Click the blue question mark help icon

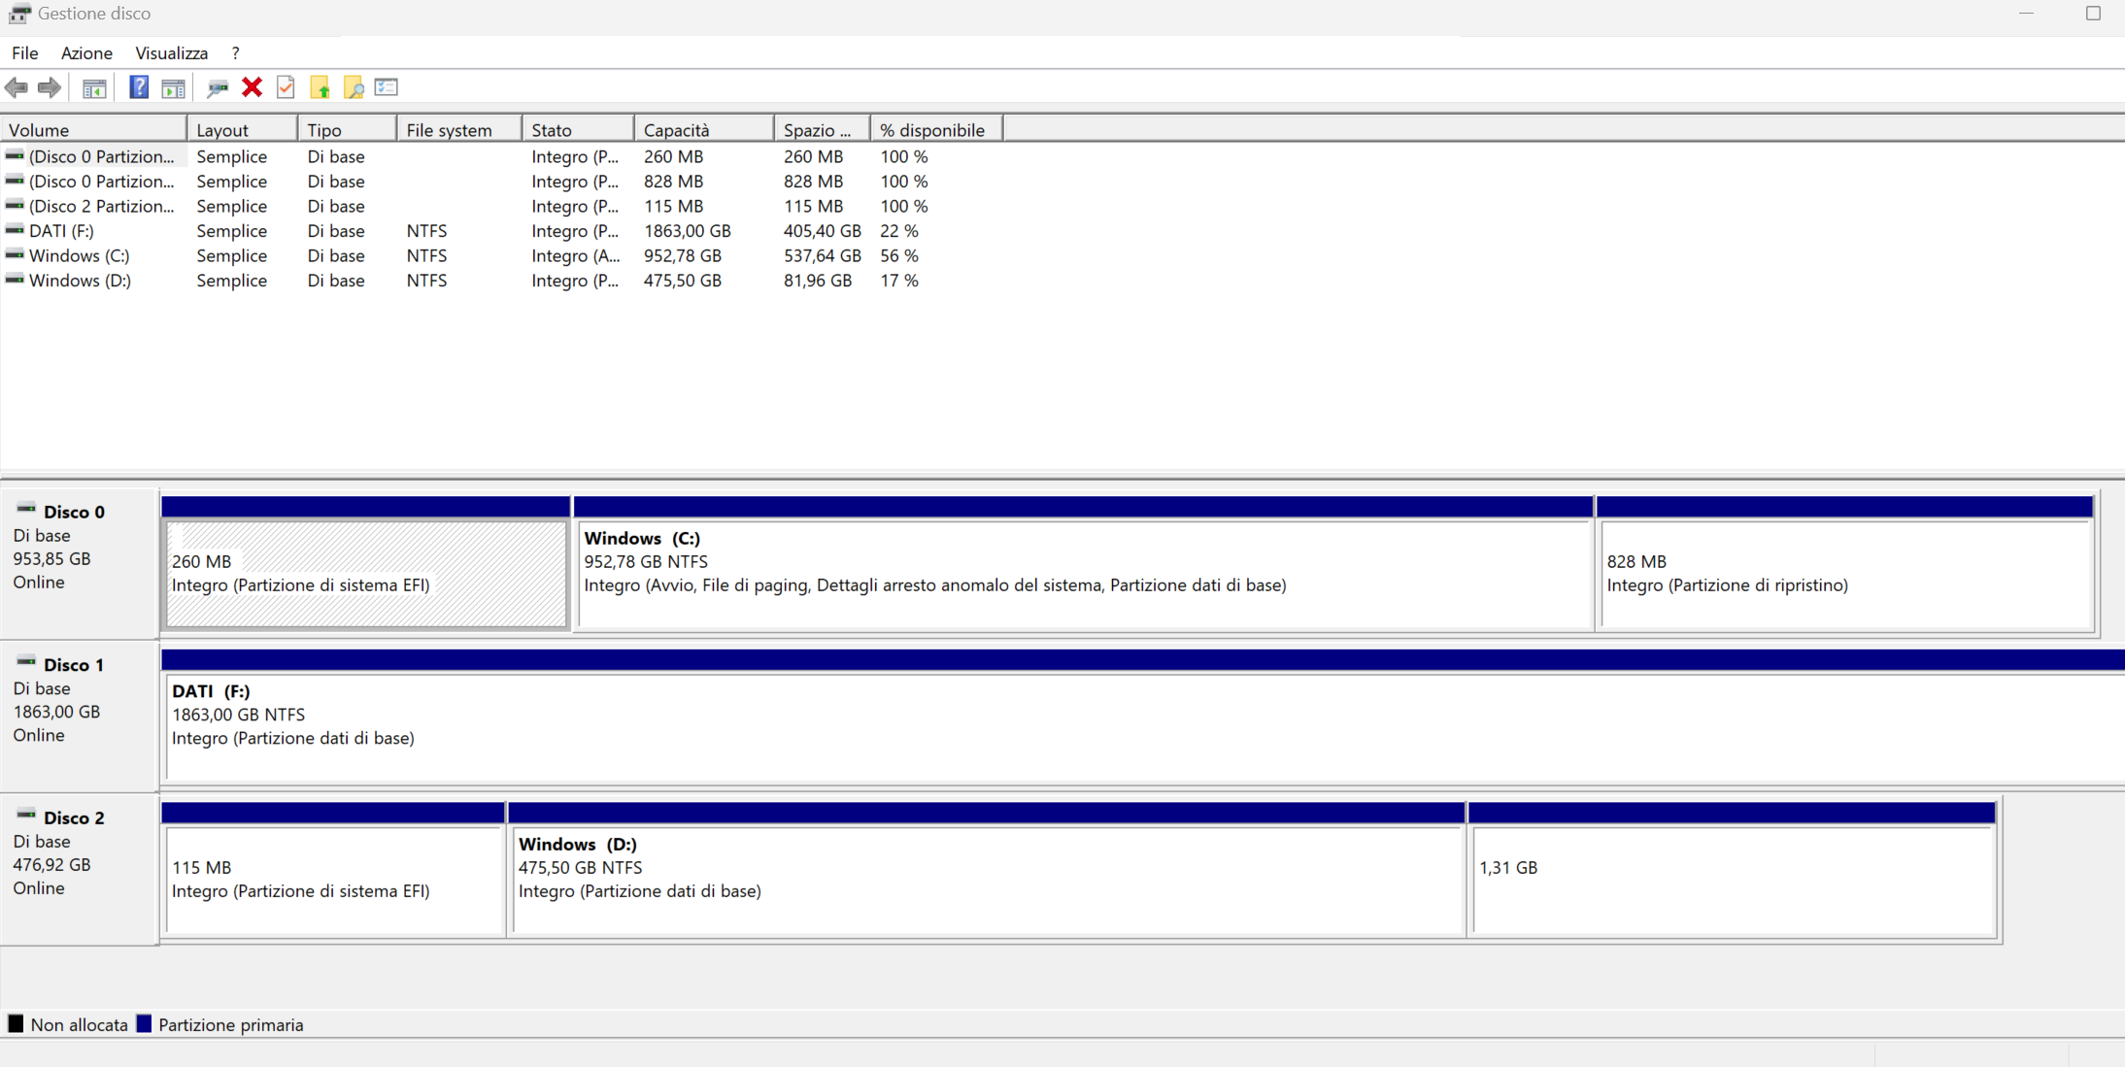click(139, 87)
